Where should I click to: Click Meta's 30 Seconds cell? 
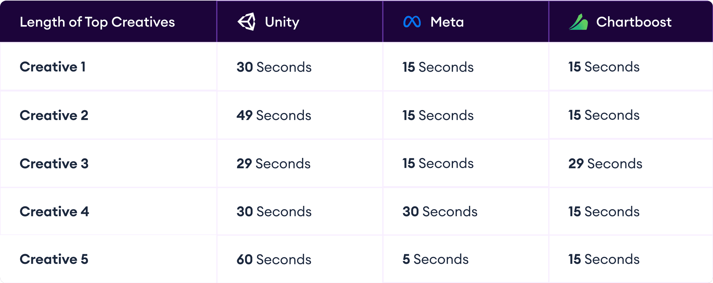coord(440,212)
